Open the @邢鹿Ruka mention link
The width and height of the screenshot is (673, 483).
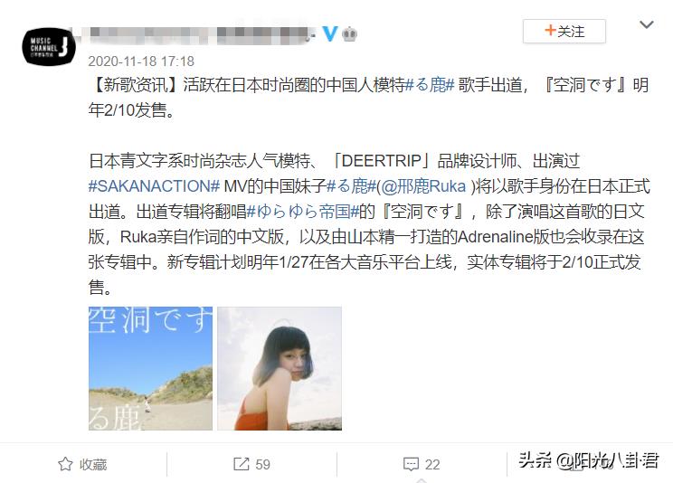tap(423, 186)
